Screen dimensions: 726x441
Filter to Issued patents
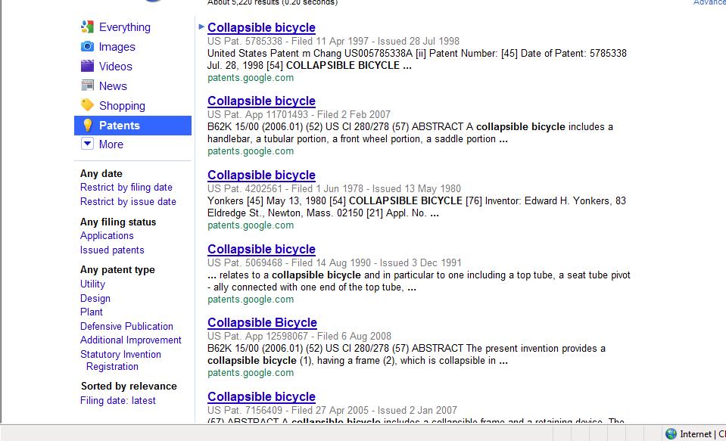(x=112, y=250)
